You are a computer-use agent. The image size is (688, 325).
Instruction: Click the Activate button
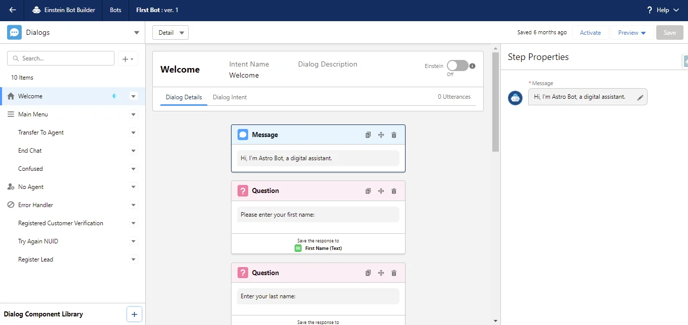pyautogui.click(x=590, y=32)
